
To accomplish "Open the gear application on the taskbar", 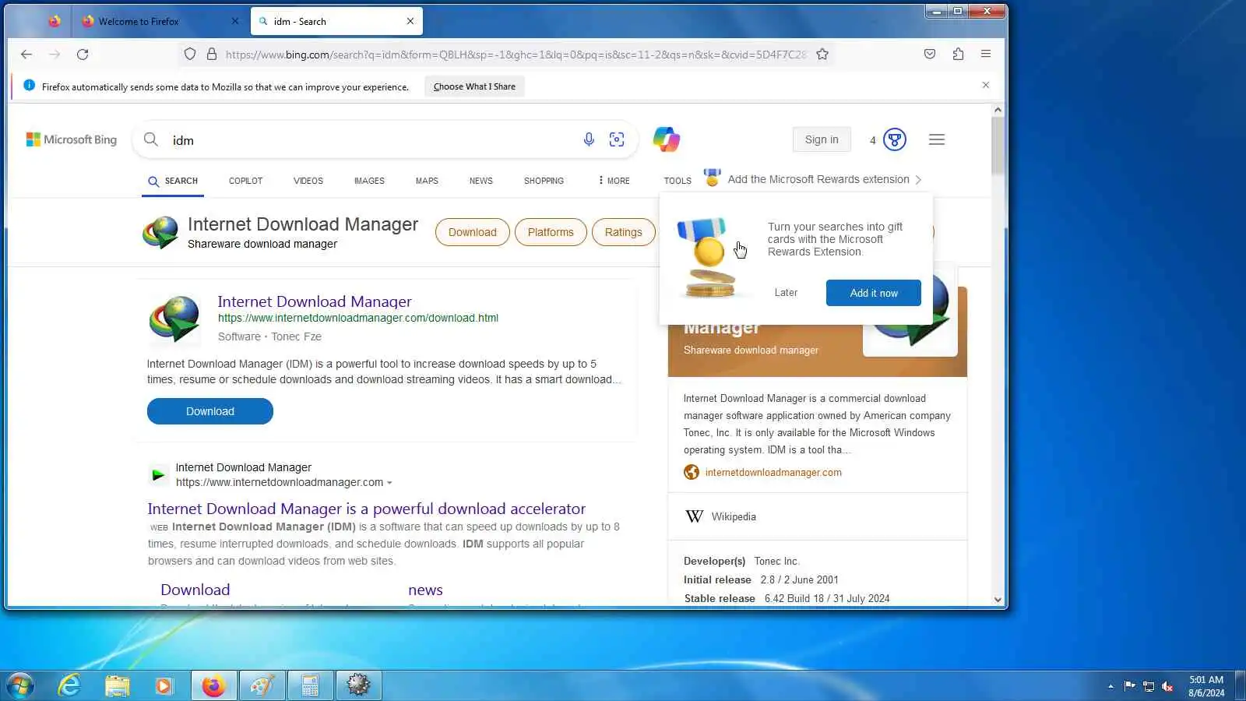I will tap(358, 685).
